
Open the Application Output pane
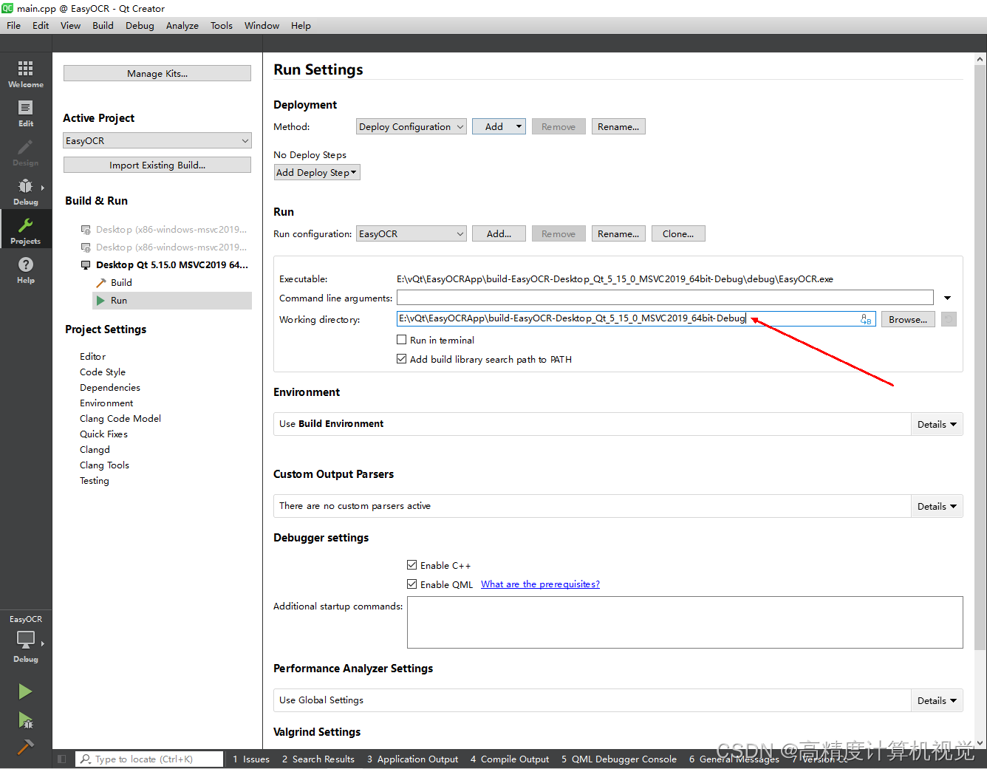412,759
